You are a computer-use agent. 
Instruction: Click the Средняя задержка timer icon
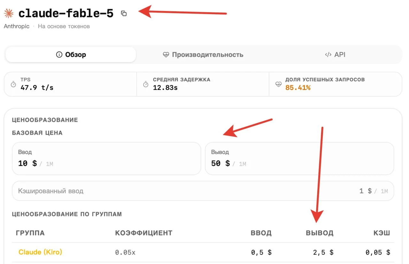pos(146,84)
